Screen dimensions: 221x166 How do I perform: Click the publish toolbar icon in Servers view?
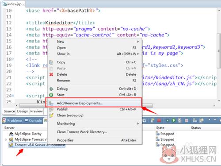click(x=201, y=120)
